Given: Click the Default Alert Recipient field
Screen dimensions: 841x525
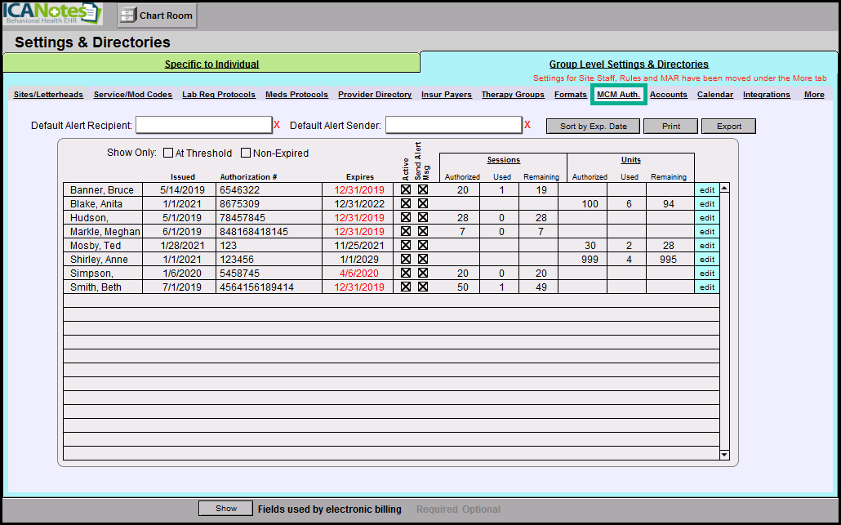Looking at the screenshot, I should click(203, 125).
